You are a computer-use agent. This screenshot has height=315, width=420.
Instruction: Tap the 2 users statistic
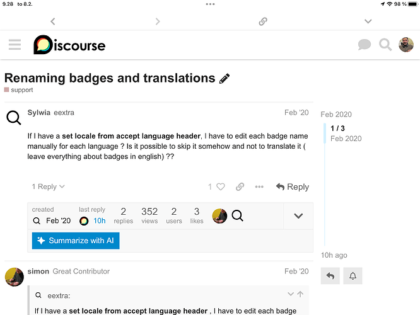click(x=174, y=215)
